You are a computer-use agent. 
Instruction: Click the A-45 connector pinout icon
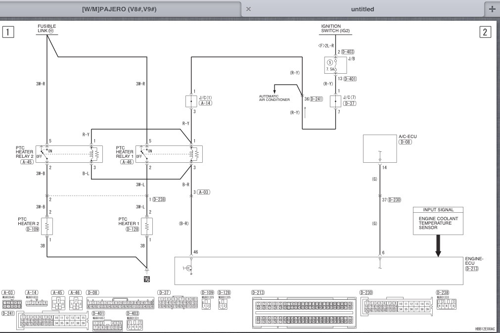pyautogui.click(x=58, y=302)
